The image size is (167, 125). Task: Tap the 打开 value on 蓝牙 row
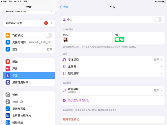click(x=50, y=49)
